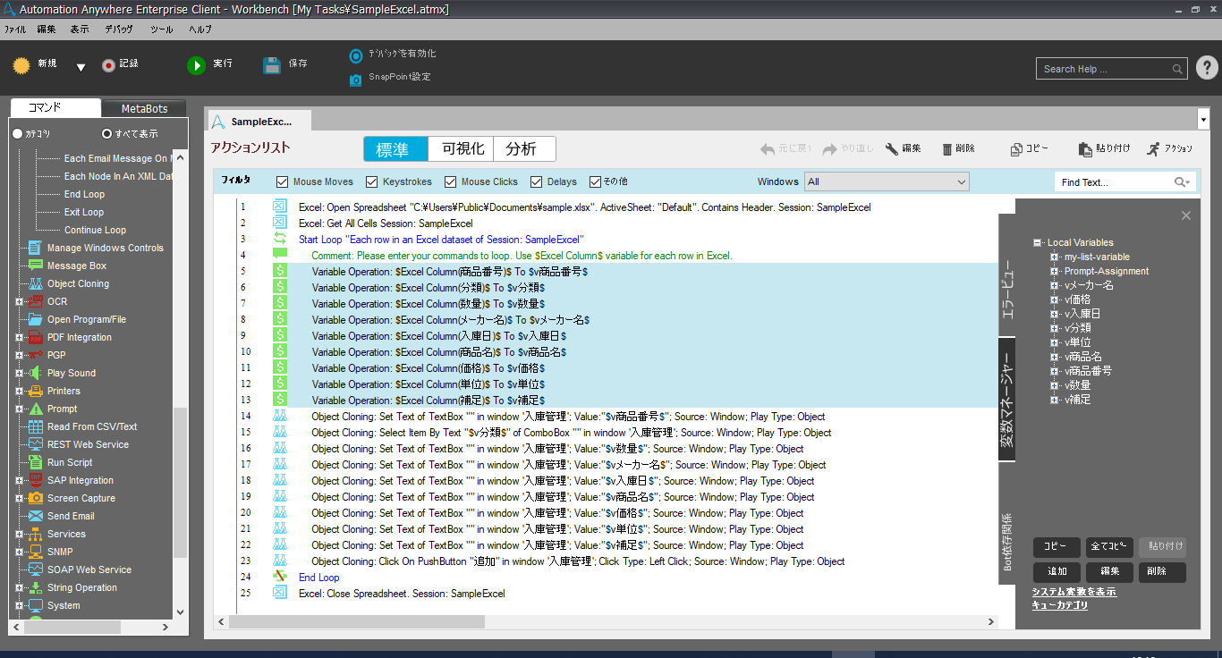Click the キューカテゴリ link
The image size is (1222, 658).
(1059, 605)
